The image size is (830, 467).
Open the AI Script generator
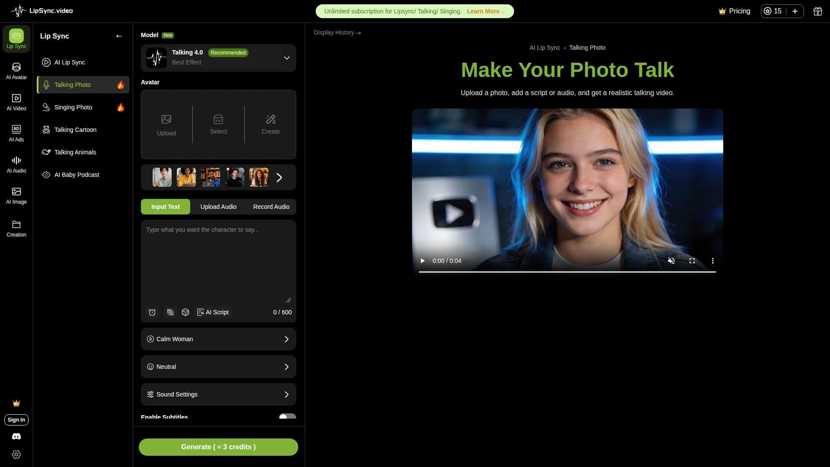coord(213,312)
